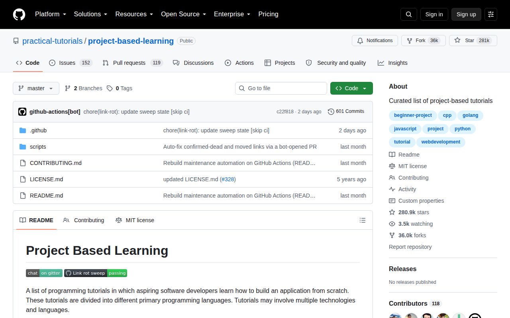Open the green Code dropdown button
The width and height of the screenshot is (510, 318).
tap(351, 88)
